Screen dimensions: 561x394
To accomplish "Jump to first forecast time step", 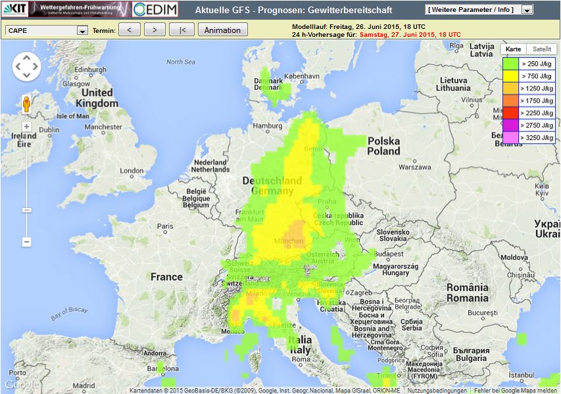I will point(182,30).
